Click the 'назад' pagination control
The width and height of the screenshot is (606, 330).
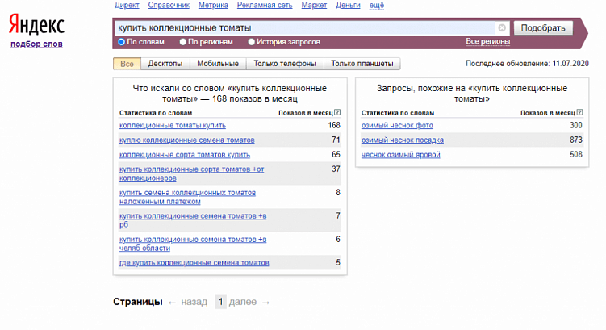(194, 302)
